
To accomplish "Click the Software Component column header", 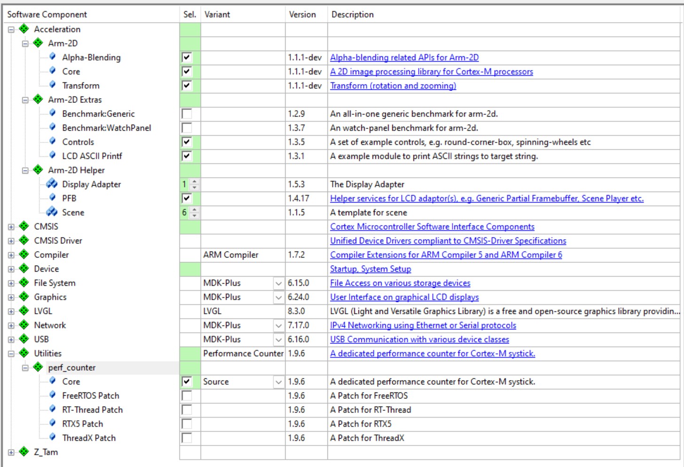I will (x=92, y=15).
